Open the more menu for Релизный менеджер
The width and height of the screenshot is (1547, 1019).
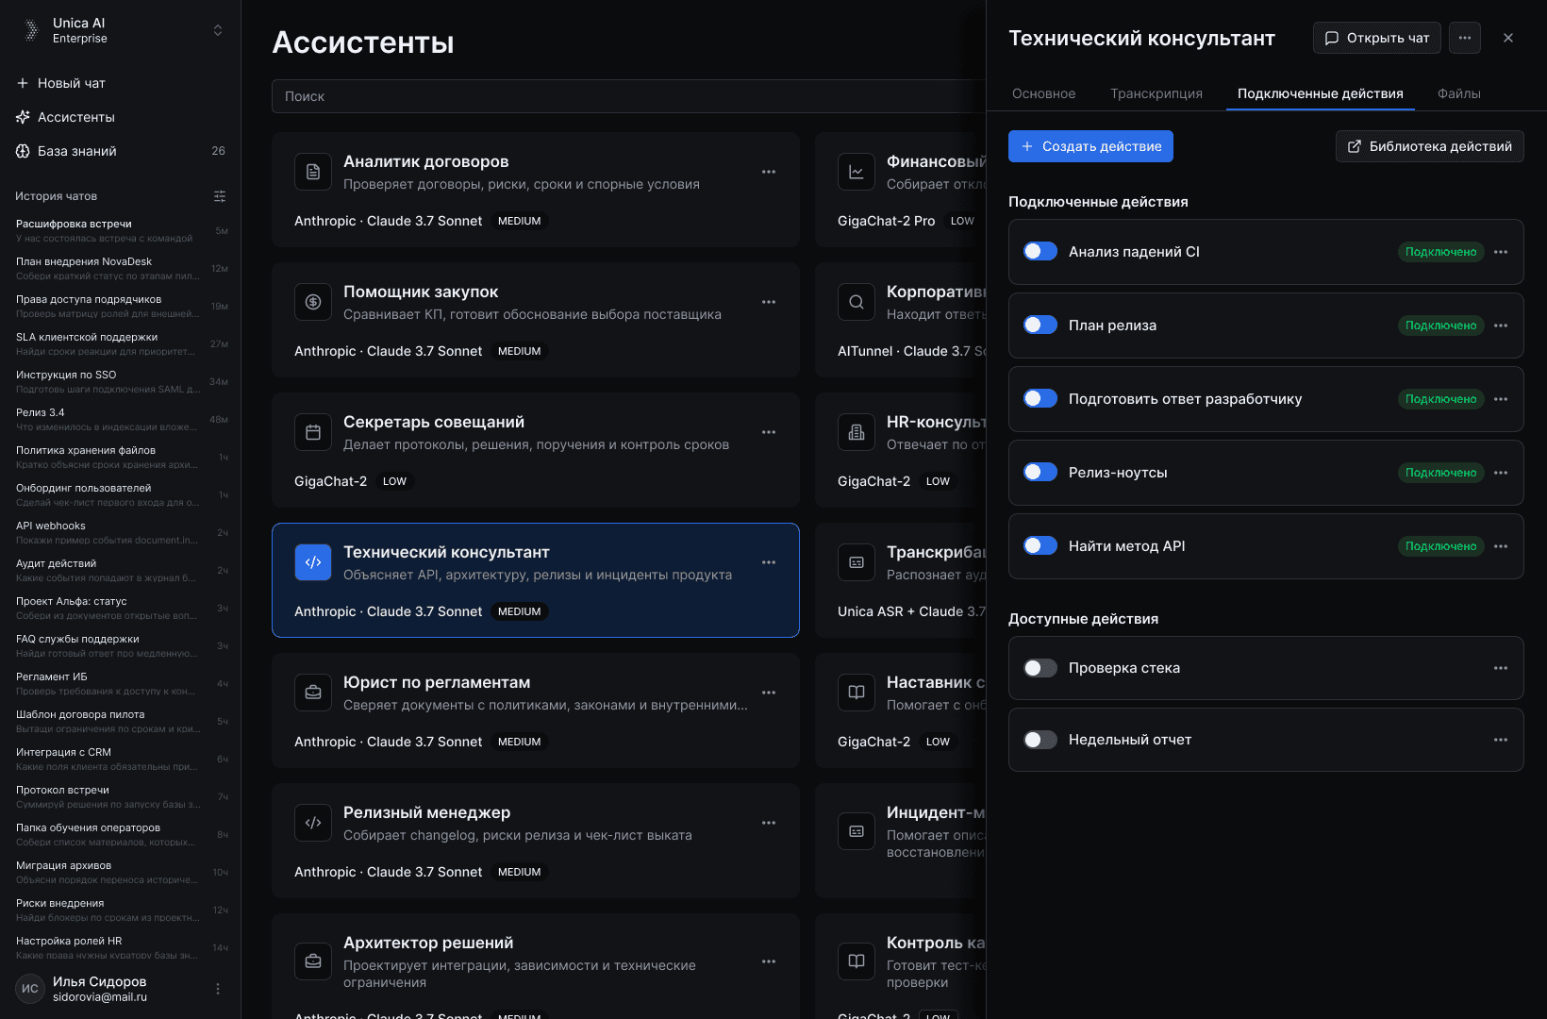click(x=769, y=823)
